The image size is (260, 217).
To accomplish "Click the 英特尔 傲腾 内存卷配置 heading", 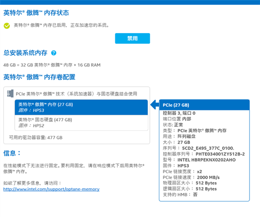I will pyautogui.click(x=39, y=77).
